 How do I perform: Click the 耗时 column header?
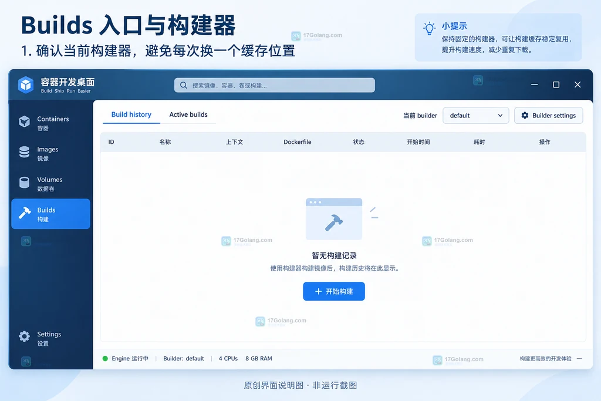point(479,142)
